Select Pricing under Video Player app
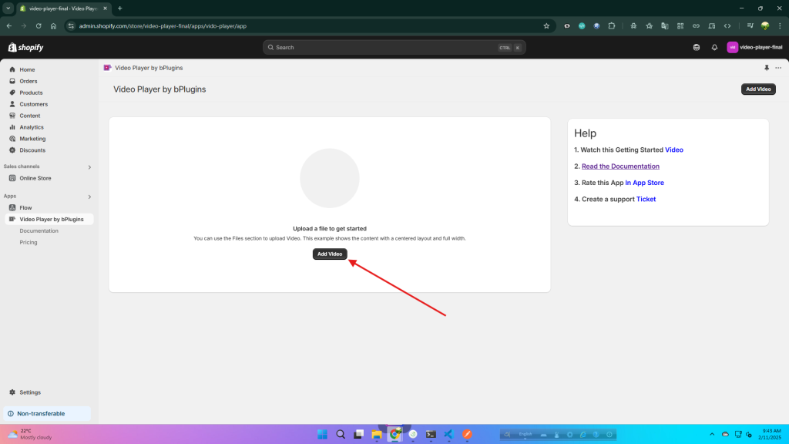Image resolution: width=789 pixels, height=444 pixels. pyautogui.click(x=29, y=242)
